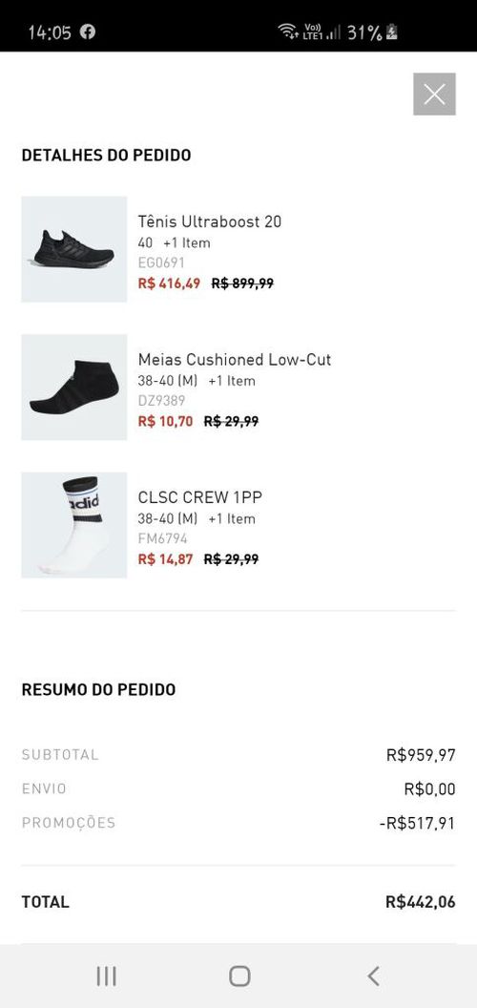Tap the R$ 416,49 sale price
The width and height of the screenshot is (477, 1008).
pyautogui.click(x=169, y=283)
